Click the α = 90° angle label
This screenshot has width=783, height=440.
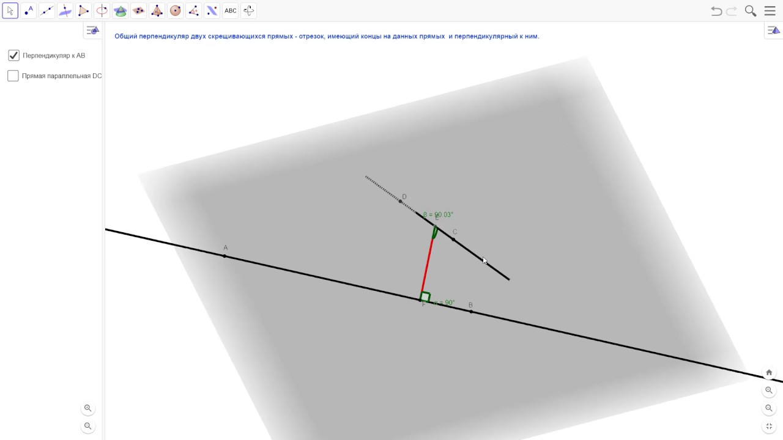pos(443,302)
